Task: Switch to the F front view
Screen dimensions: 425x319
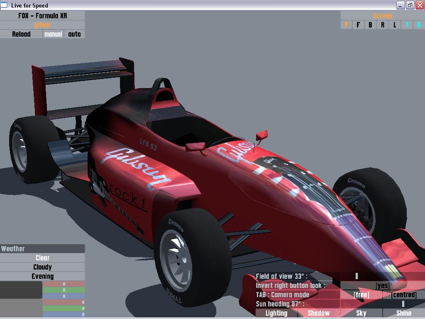Action: coord(358,25)
